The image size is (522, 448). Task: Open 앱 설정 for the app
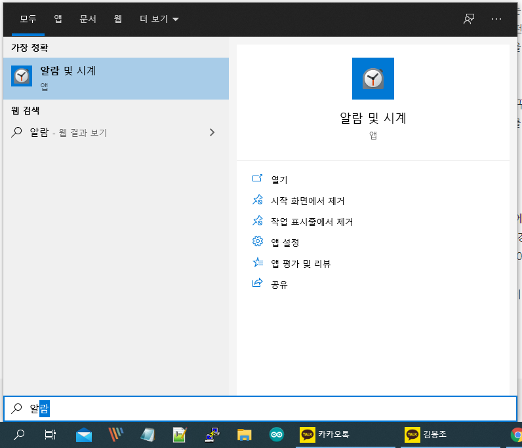click(x=285, y=242)
